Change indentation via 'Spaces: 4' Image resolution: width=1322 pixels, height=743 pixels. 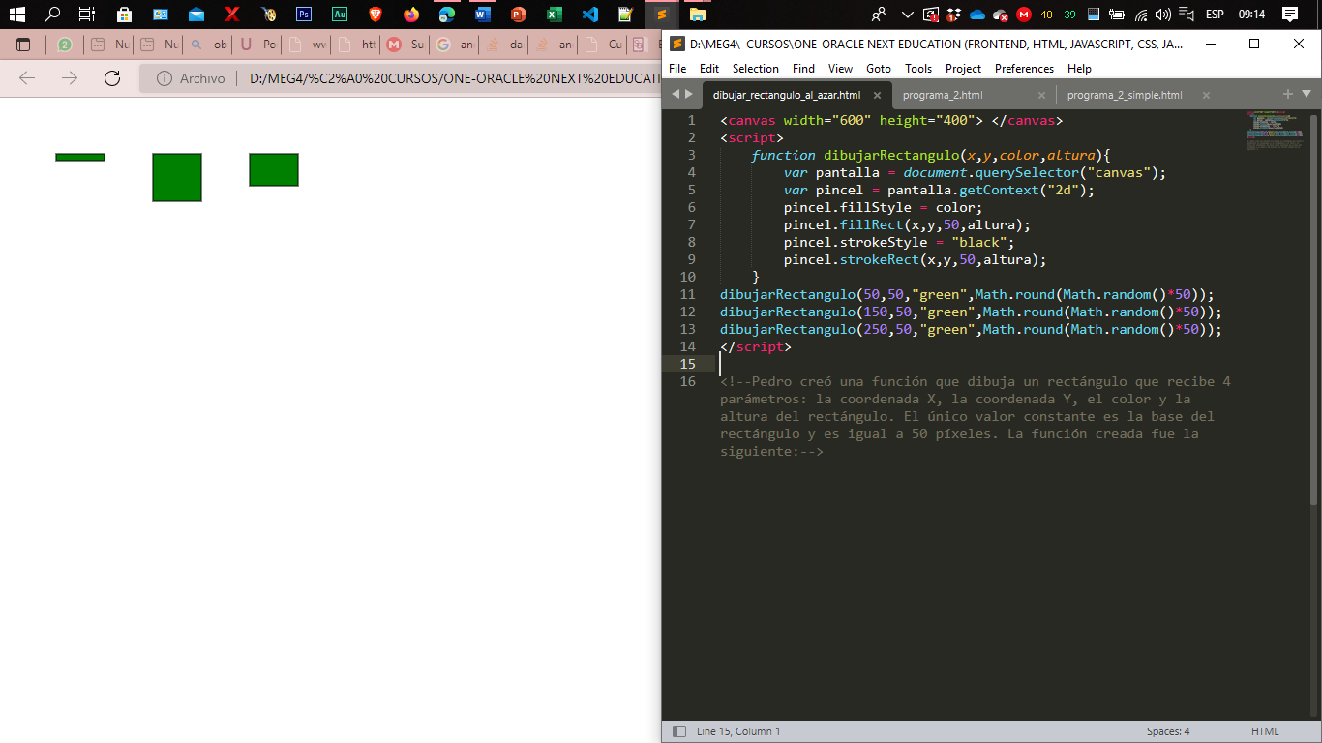(x=1168, y=731)
